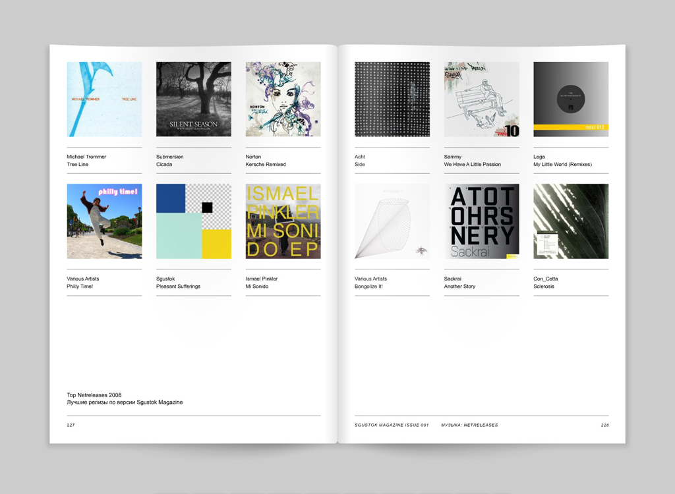Click Various Artists above Philly Time!
Screen dimensions: 675x494
tap(82, 279)
